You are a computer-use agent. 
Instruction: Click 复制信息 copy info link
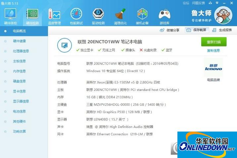pyautogui.click(x=213, y=51)
